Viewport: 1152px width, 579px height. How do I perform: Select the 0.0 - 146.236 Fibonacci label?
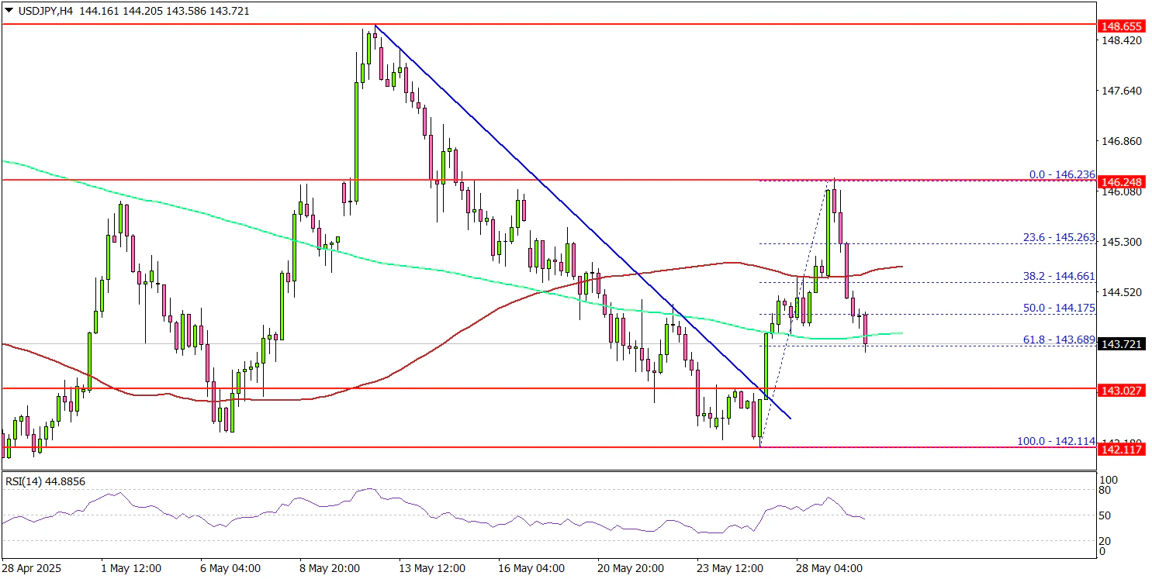coord(1061,175)
